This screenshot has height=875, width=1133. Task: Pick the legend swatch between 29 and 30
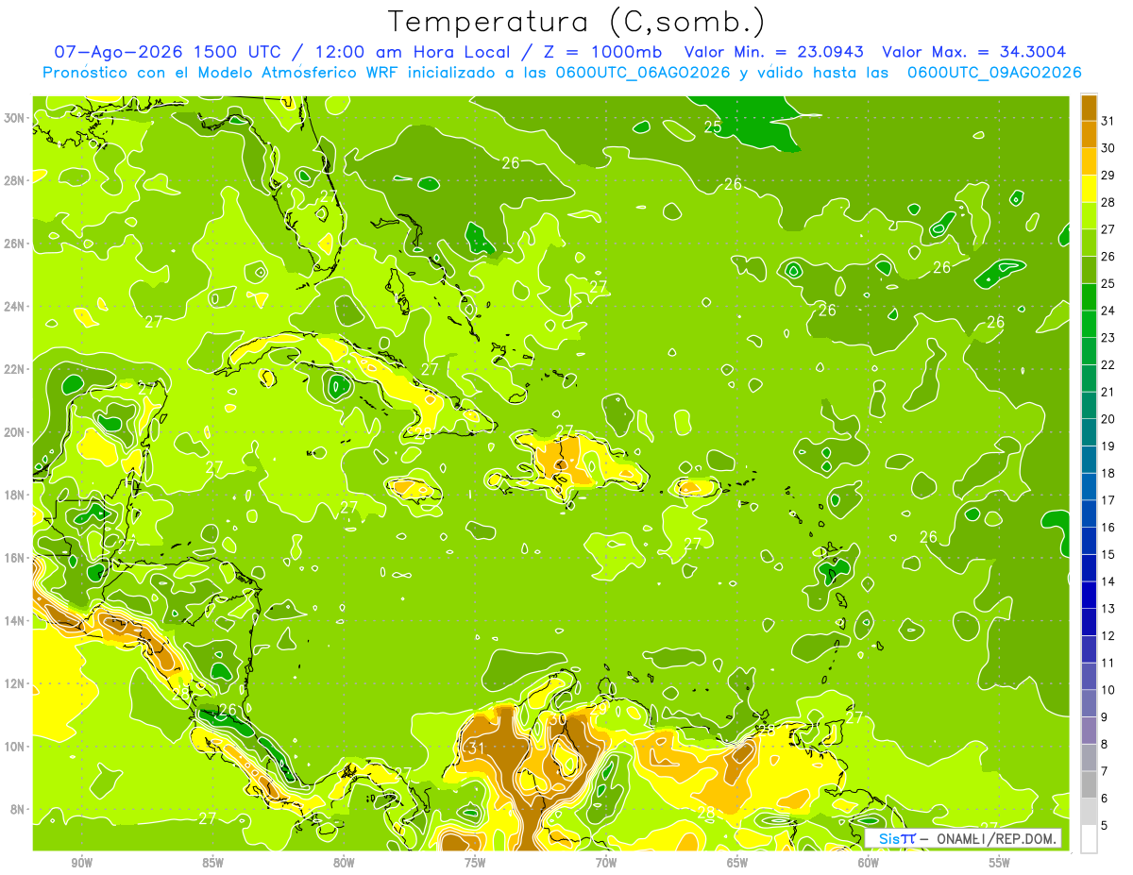click(x=1089, y=161)
